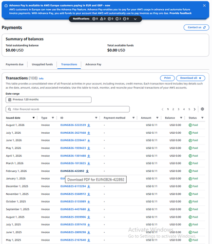
Task: Switch to Payments due tab
Action: [x=15, y=64]
